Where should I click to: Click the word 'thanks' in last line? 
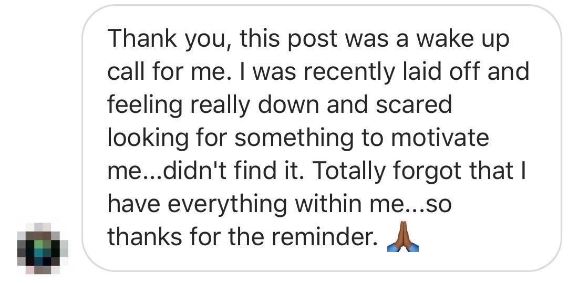pos(145,237)
